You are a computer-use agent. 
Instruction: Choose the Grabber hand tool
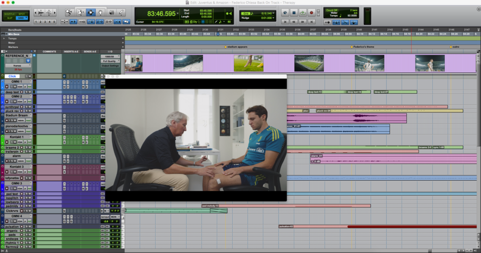click(101, 12)
